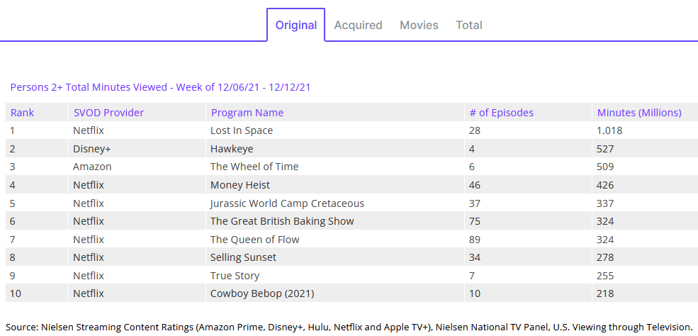Click Hawkeye program name
The height and width of the screenshot is (336, 698).
[x=232, y=149]
